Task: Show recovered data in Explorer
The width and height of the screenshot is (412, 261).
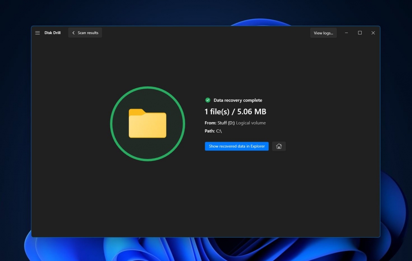Action: click(x=237, y=146)
